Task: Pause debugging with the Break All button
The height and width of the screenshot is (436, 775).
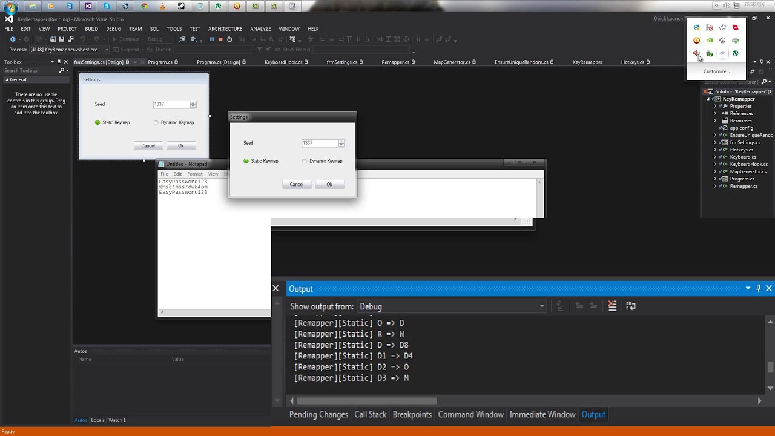Action: tap(212, 39)
